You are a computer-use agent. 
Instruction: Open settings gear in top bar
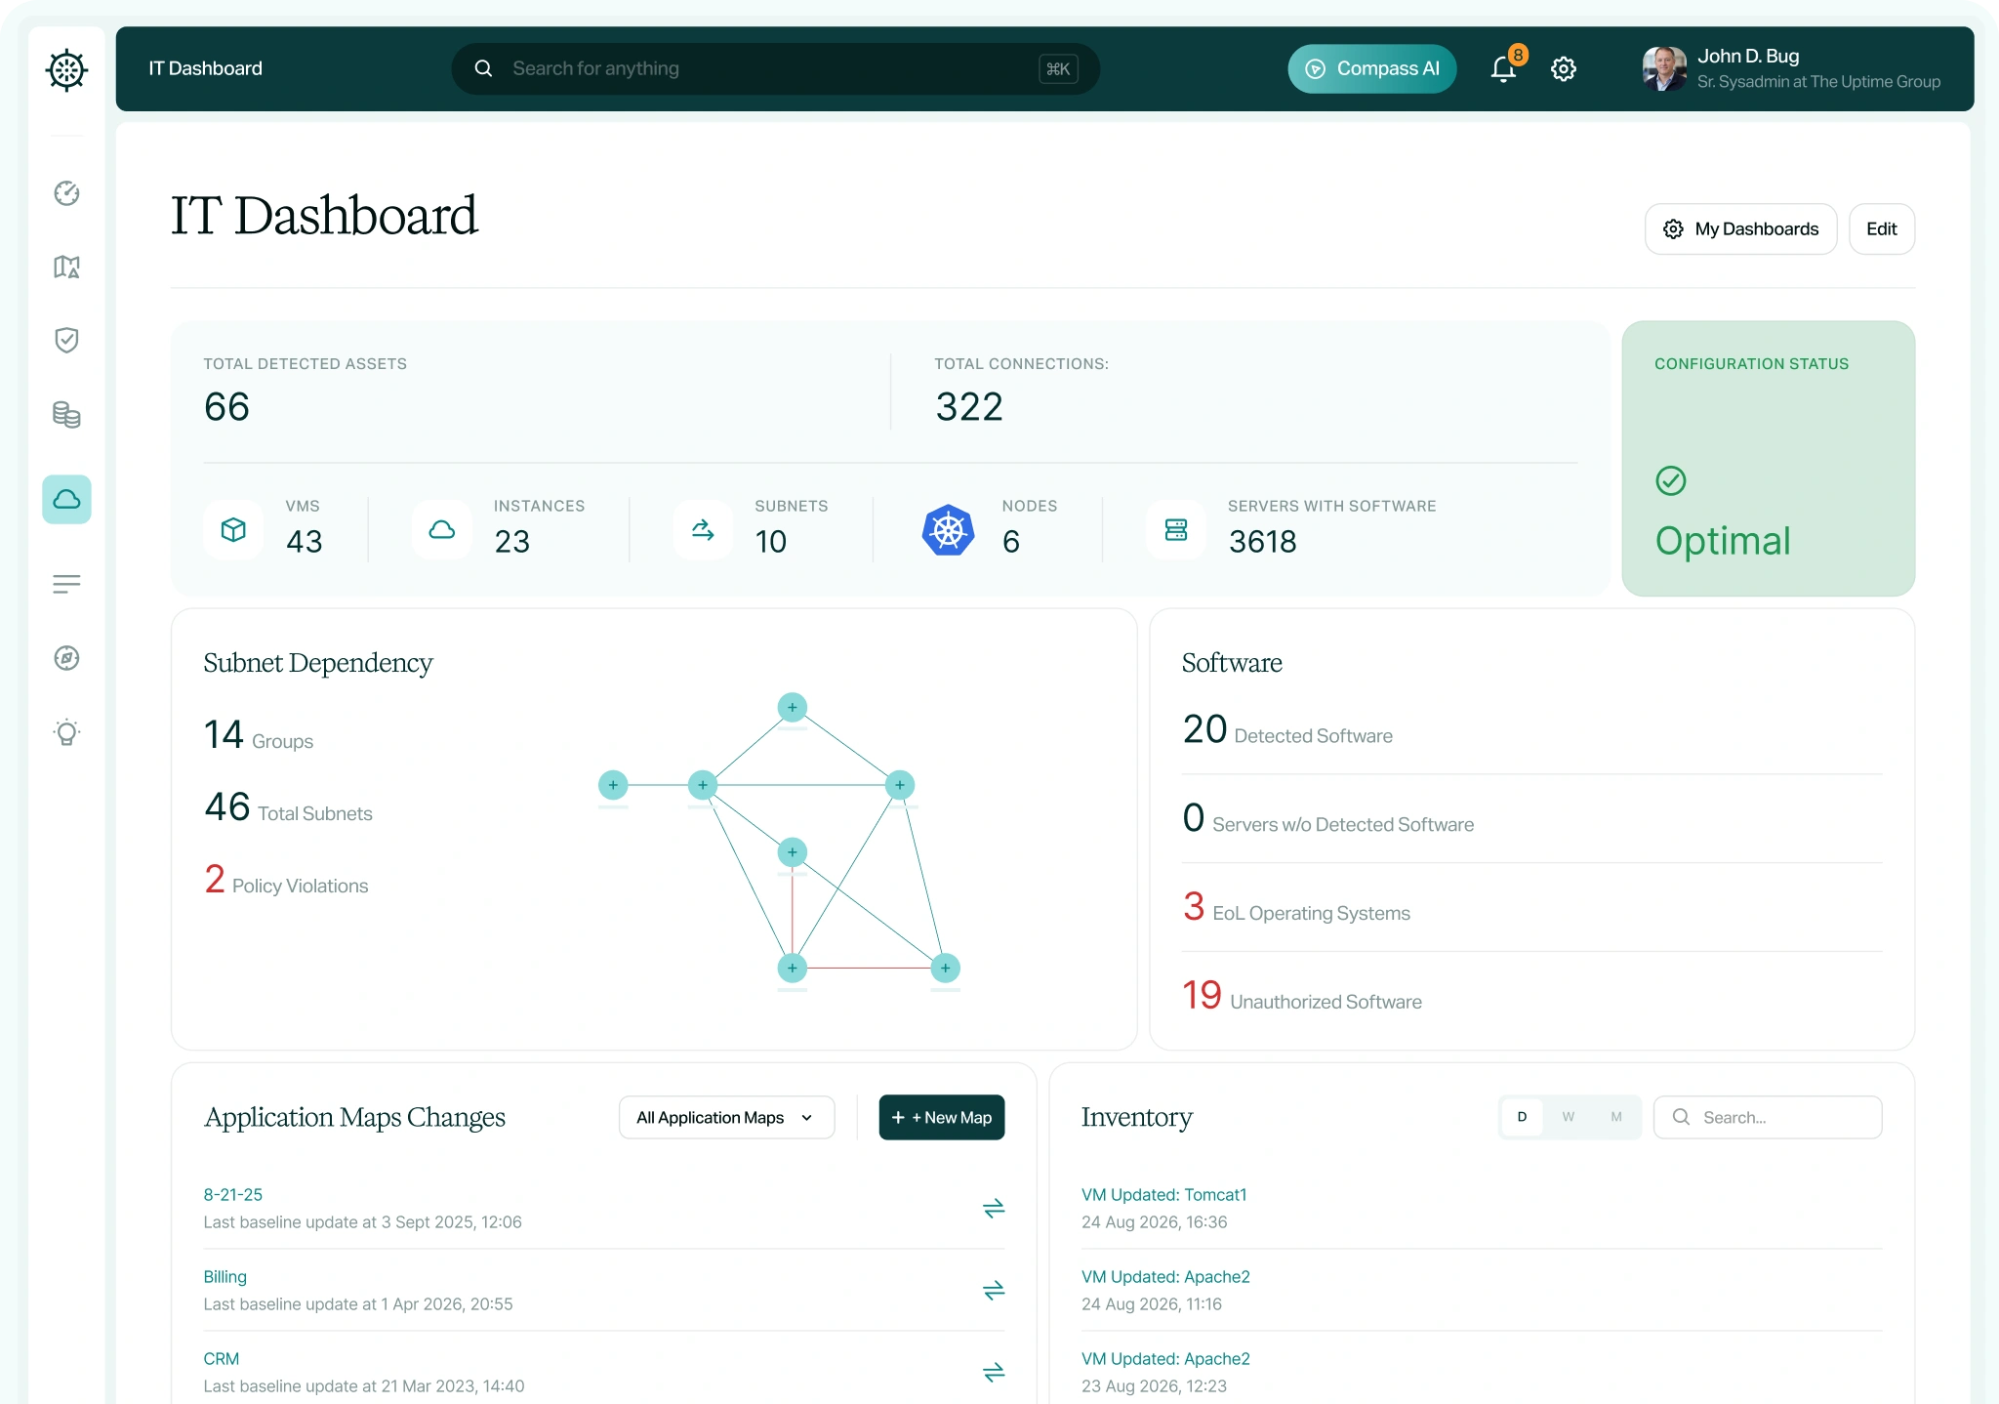click(1564, 68)
